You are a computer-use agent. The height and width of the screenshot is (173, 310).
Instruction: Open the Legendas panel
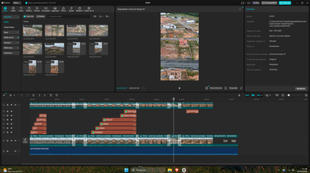tap(55, 9)
